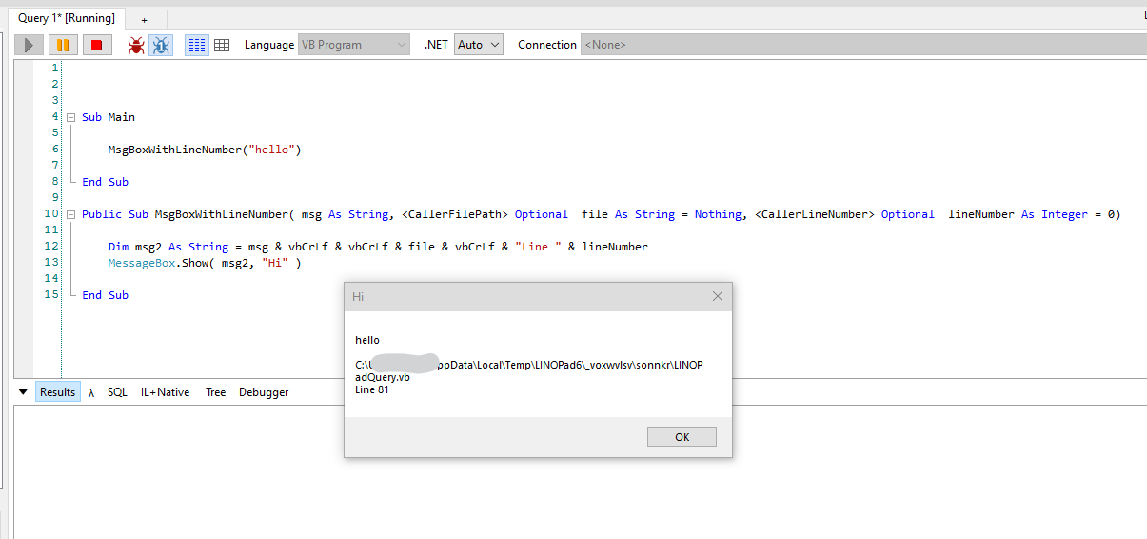The width and height of the screenshot is (1147, 539).
Task: Open the Connection dropdown showing None
Action: pyautogui.click(x=861, y=45)
